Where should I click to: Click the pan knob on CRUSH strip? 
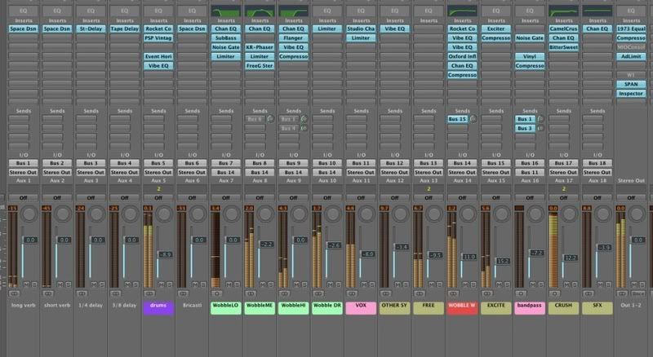tap(569, 214)
